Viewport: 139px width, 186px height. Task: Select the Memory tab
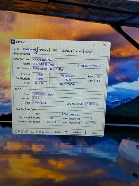44,50
